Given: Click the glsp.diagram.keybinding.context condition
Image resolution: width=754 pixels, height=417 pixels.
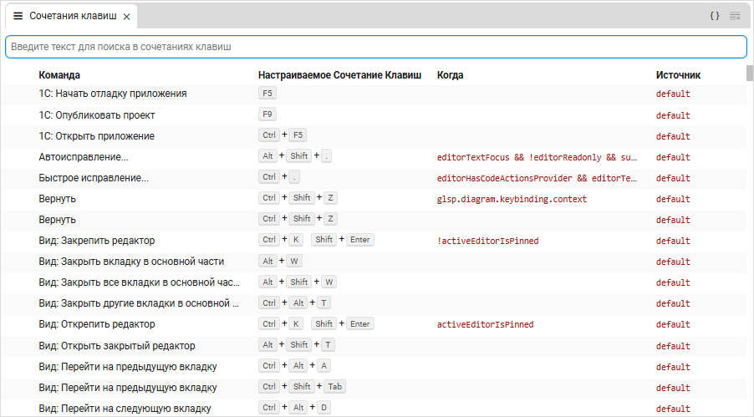Looking at the screenshot, I should pyautogui.click(x=512, y=199).
